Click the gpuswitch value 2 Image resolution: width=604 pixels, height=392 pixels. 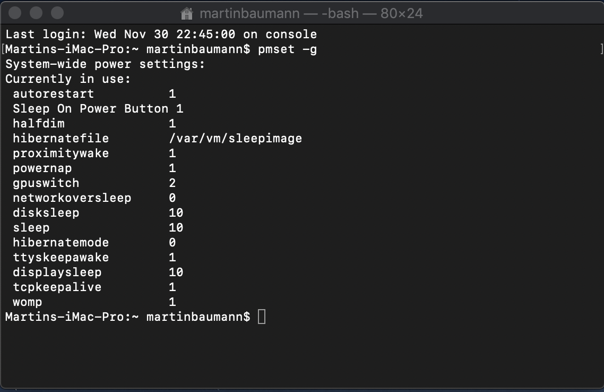point(172,183)
